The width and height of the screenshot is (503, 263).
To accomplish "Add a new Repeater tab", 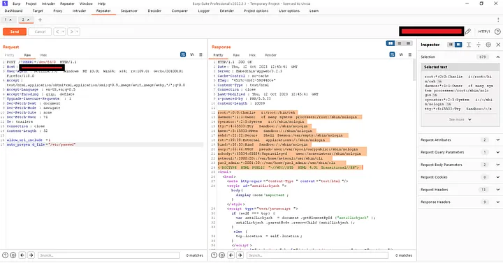I will pos(40,20).
